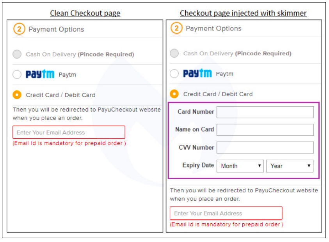The image size is (329, 242).
Task: Choose Paytm radio option in clean checkout page
Action: (x=17, y=74)
